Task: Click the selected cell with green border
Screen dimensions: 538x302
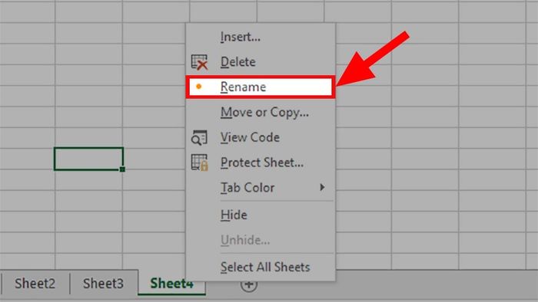Action: pyautogui.click(x=88, y=159)
